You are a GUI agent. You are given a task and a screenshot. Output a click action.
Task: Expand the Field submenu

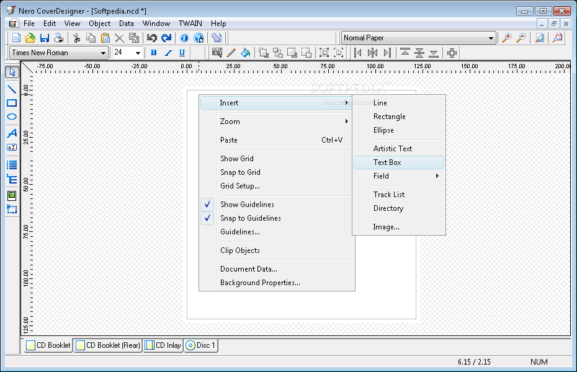click(x=399, y=176)
